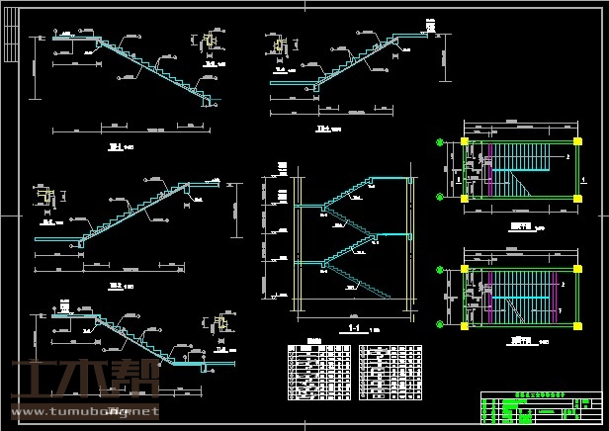Viewport: 609px width, 431px height.
Task: Pick upper stair plan's top-left yellow column
Action: (x=464, y=143)
